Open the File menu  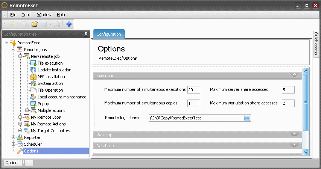pyautogui.click(x=13, y=15)
